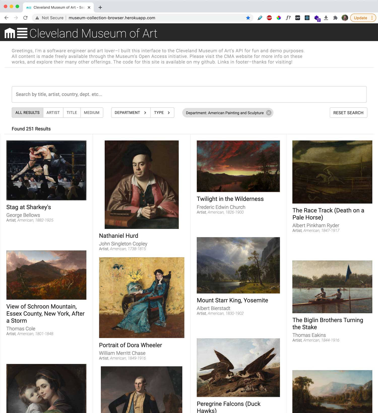Open the George Washington portrait thumbnail
The width and height of the screenshot is (378, 413).
click(141, 390)
